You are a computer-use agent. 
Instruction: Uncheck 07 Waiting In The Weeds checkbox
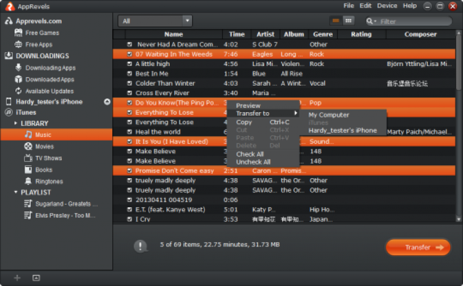pos(130,54)
